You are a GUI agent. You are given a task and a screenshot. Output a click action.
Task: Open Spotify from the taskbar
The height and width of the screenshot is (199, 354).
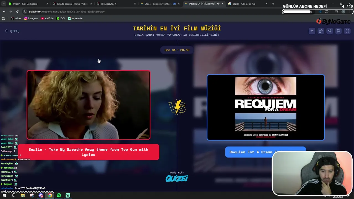(59, 195)
